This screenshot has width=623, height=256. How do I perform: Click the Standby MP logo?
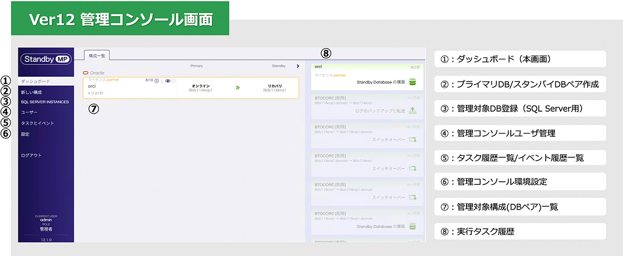[x=46, y=59]
